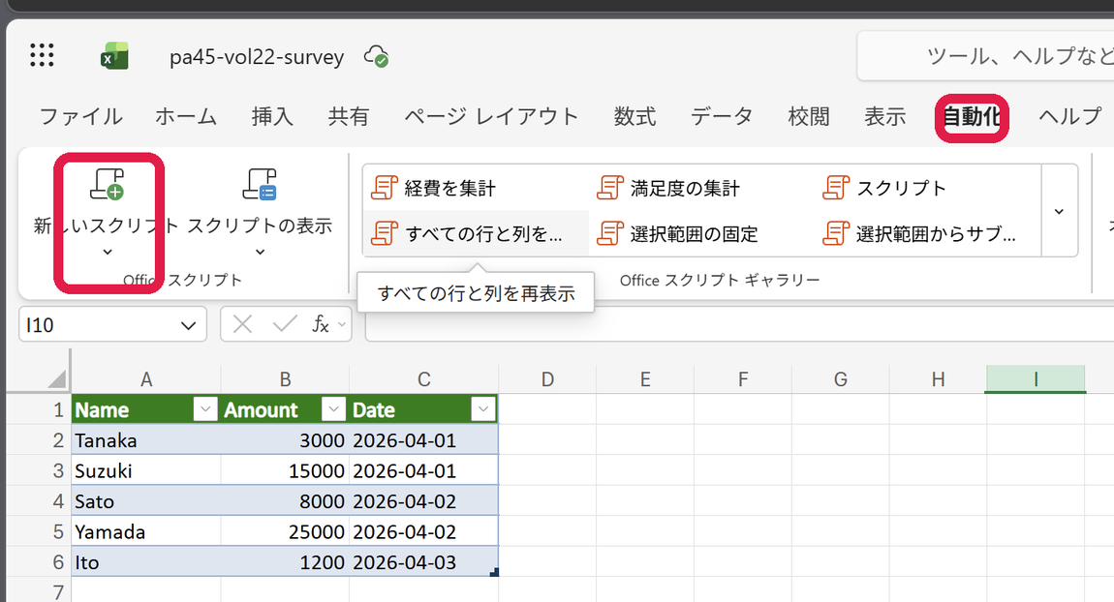Switch to the 数式 tab

click(x=634, y=116)
